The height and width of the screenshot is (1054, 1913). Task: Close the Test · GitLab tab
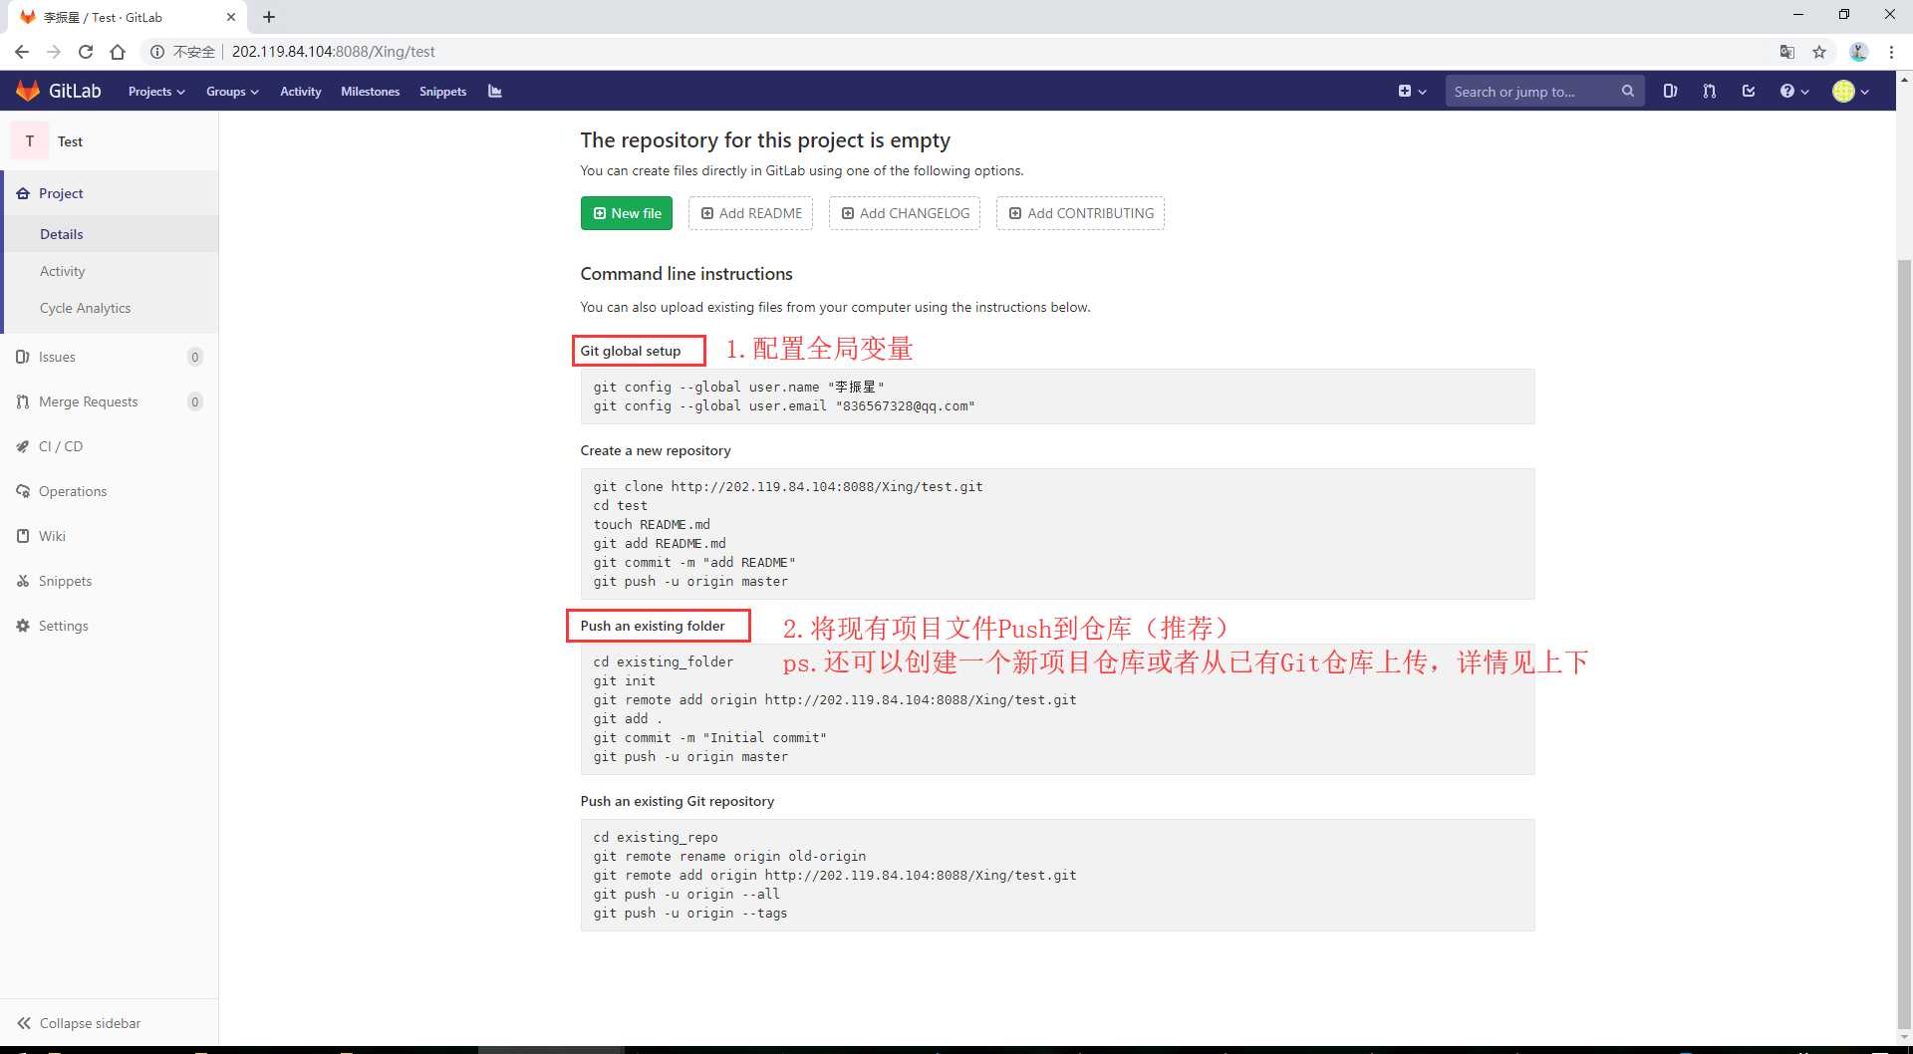(231, 17)
